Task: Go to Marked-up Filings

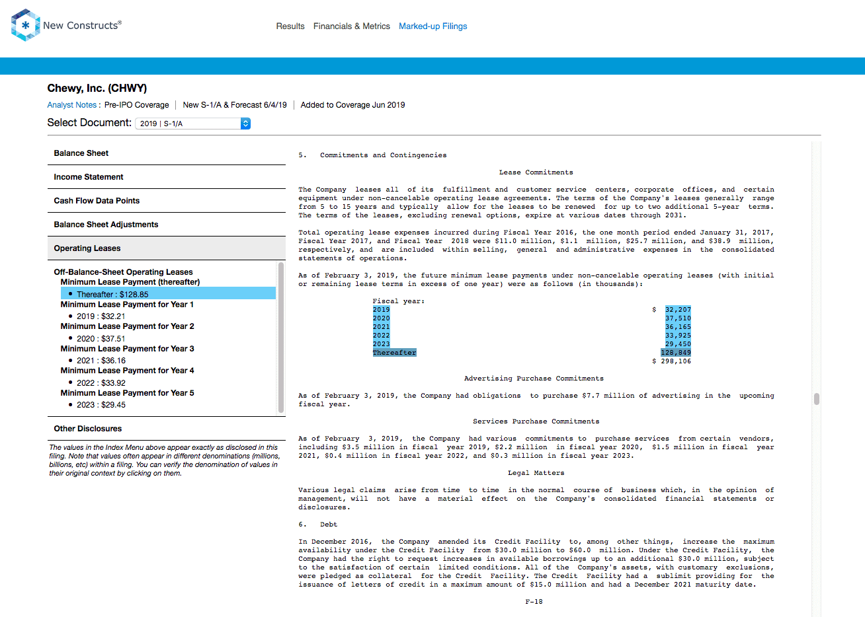Action: [433, 26]
